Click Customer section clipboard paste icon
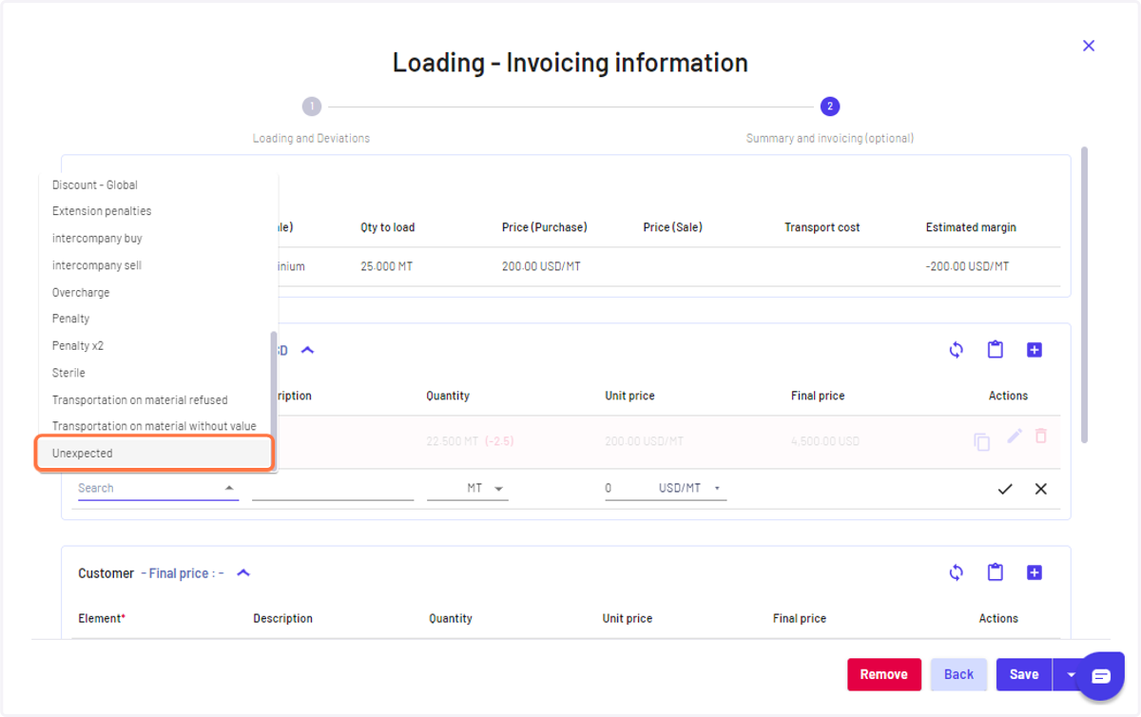 click(x=996, y=572)
